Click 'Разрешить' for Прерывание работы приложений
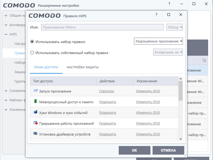This screenshot has width=213, height=160. pos(108,123)
